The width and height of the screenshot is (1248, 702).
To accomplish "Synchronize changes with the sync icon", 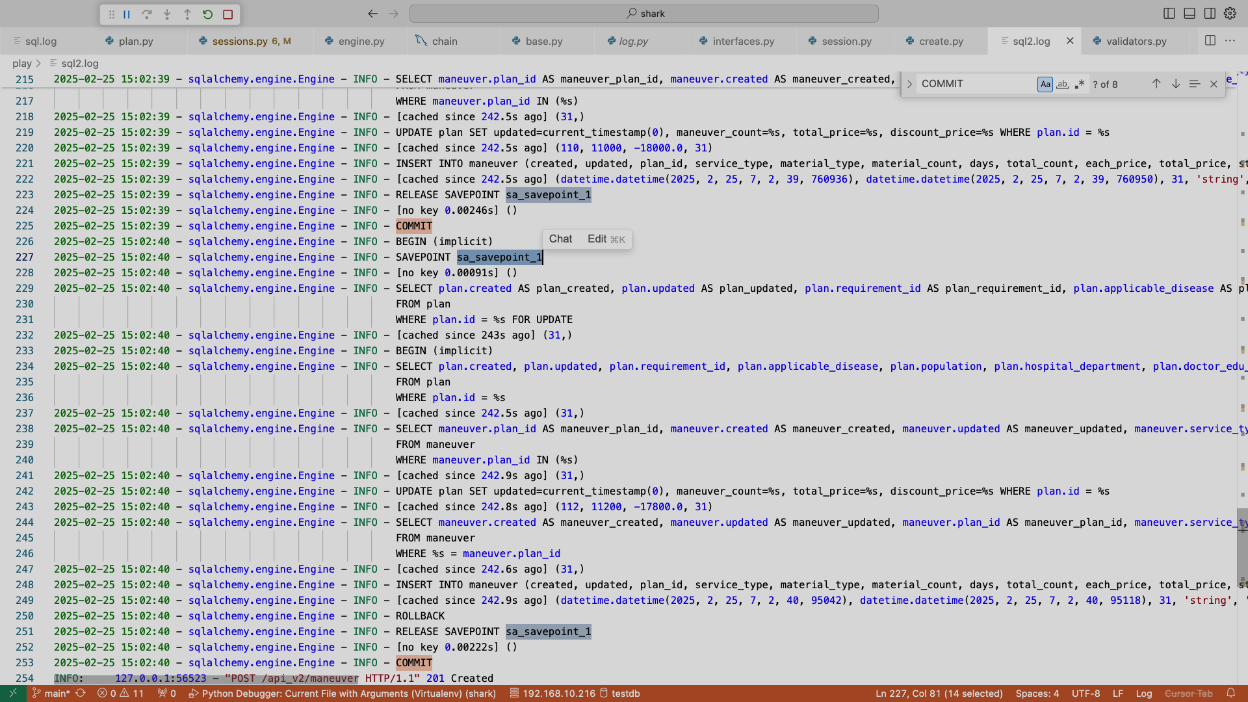I will pos(81,694).
